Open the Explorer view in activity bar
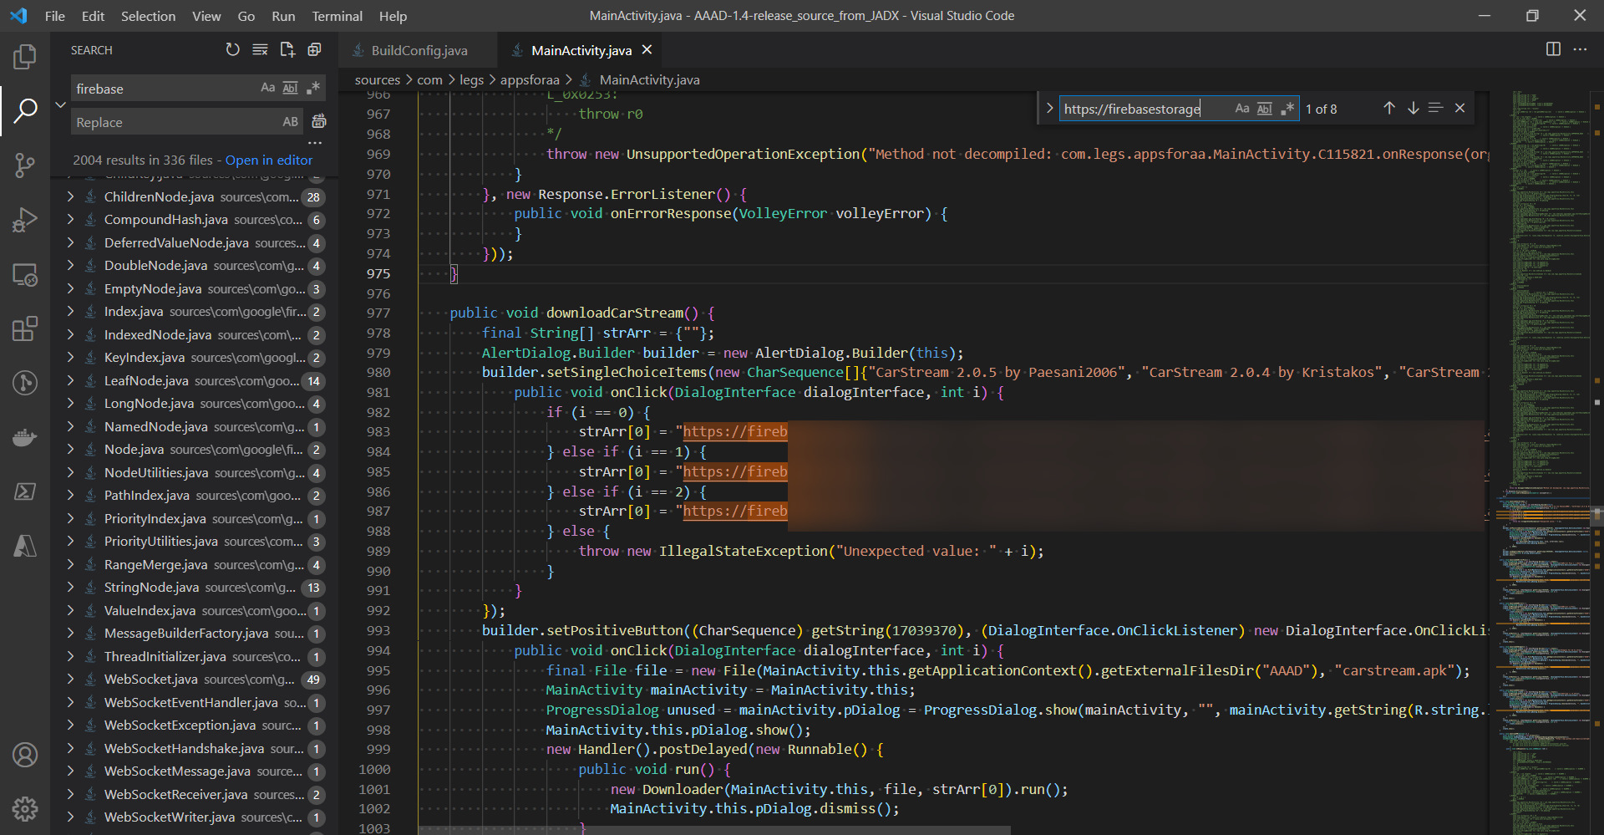The width and height of the screenshot is (1604, 835). (x=25, y=57)
